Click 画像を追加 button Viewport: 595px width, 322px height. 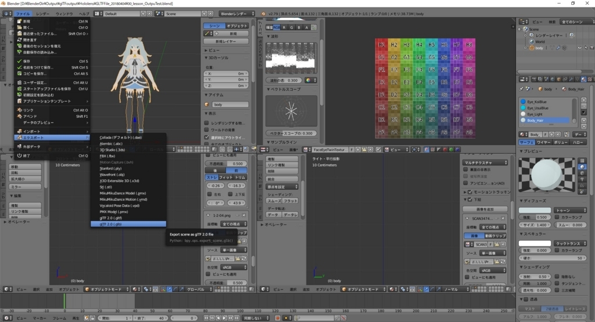coord(485,209)
